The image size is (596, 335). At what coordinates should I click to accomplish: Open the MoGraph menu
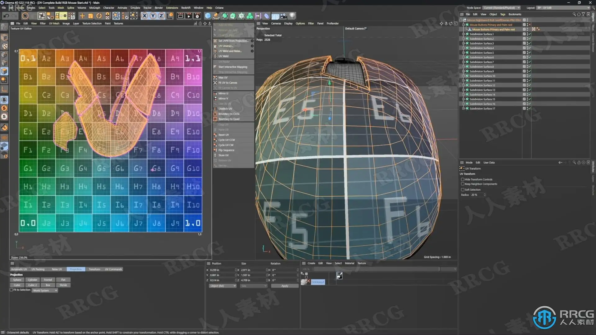coord(95,8)
